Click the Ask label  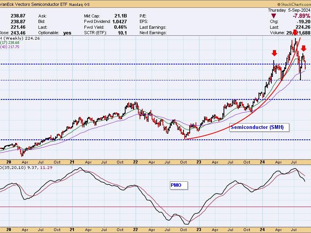[42, 16]
